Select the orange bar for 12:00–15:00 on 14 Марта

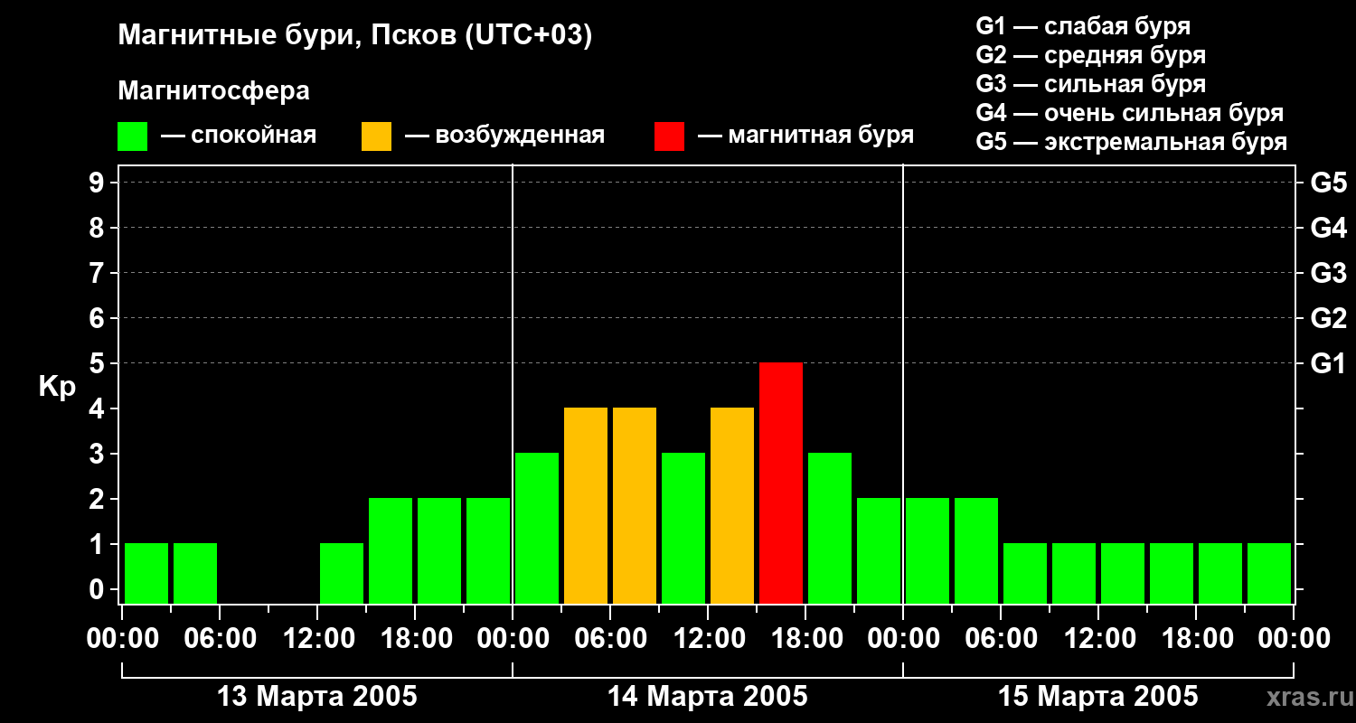click(732, 505)
